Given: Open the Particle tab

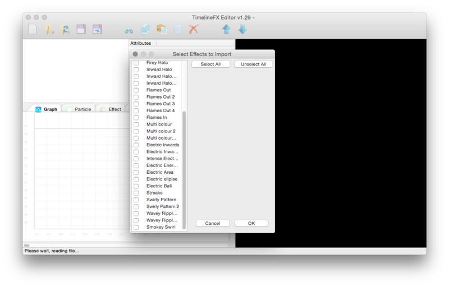Looking at the screenshot, I should 79,109.
